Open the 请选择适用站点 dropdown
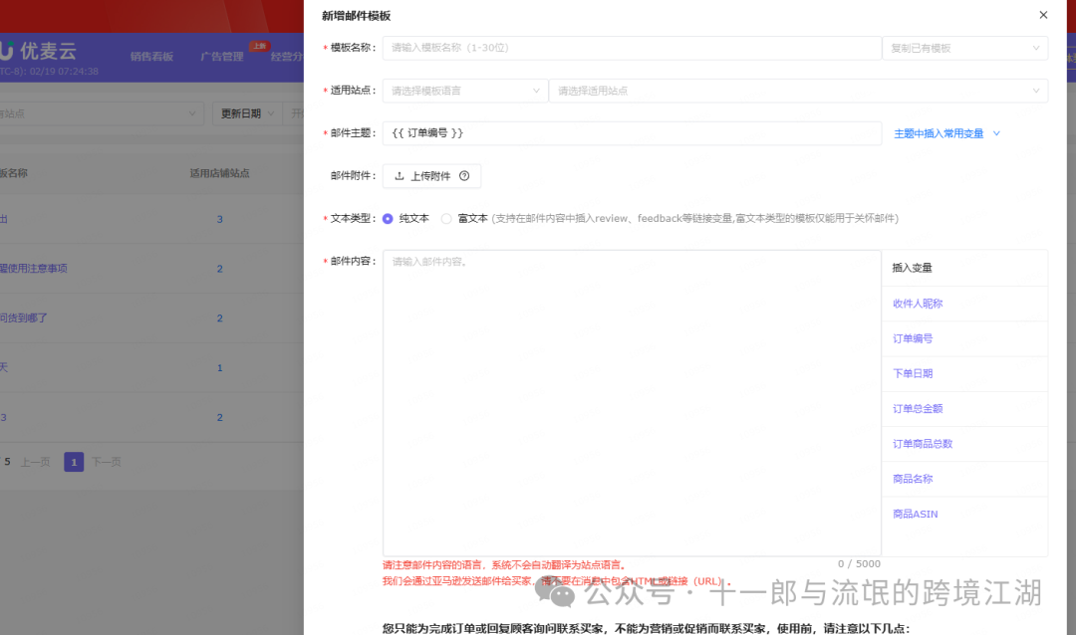 tap(799, 91)
